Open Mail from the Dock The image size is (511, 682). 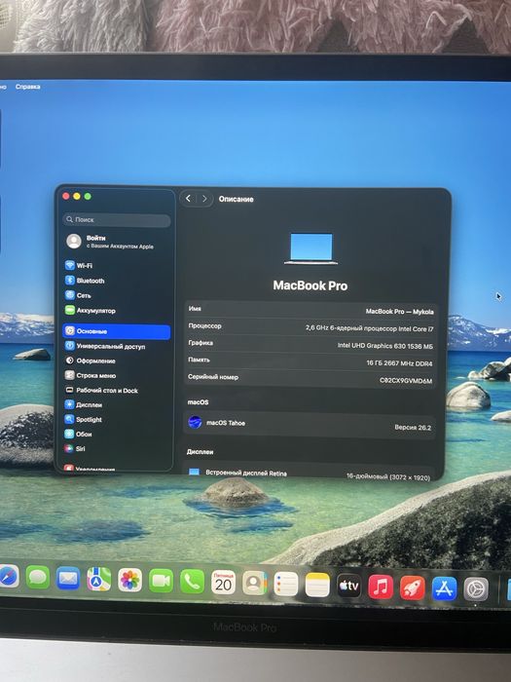[68, 579]
